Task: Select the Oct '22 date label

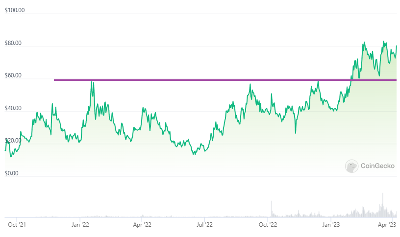Action: click(x=268, y=225)
